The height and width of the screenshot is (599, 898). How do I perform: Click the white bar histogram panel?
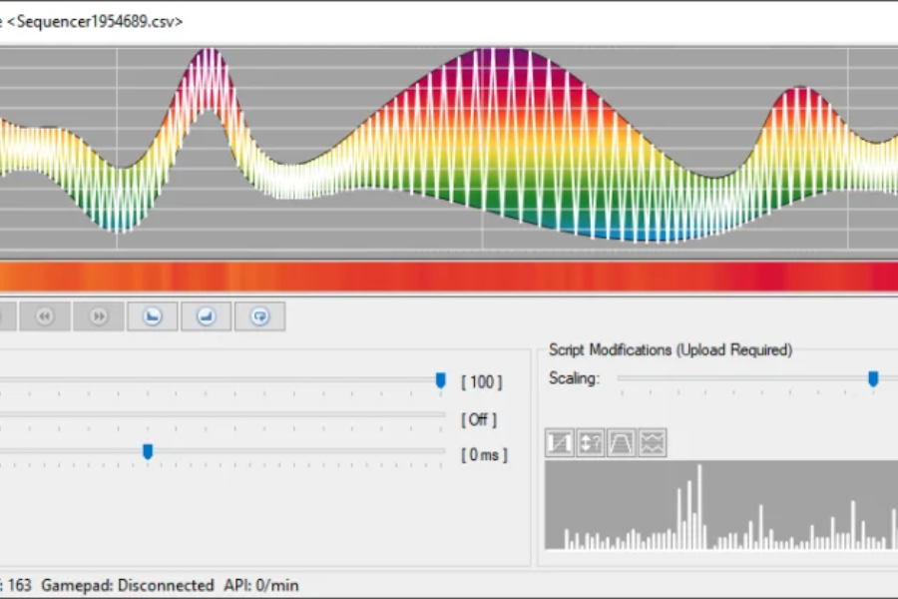click(x=721, y=505)
